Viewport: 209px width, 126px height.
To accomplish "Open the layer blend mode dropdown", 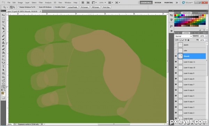I will 183,36.
